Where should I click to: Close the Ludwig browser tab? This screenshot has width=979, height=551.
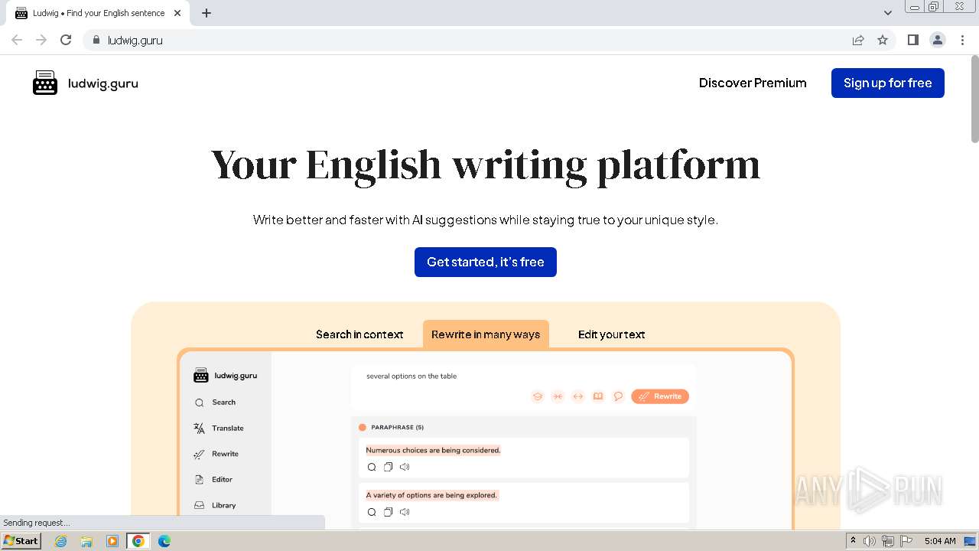(177, 13)
